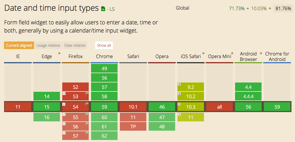
Task: Click the Chrome browser column header
Action: click(x=104, y=56)
